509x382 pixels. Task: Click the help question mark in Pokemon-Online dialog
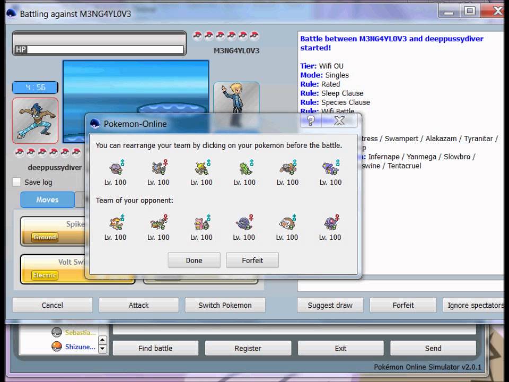[x=311, y=121]
